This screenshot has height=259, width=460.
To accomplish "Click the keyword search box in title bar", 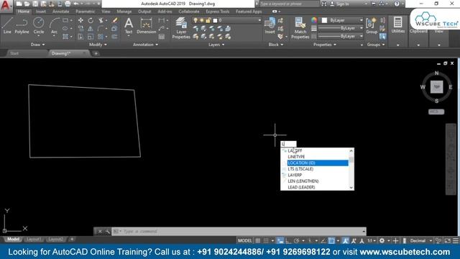I will coord(289,4).
